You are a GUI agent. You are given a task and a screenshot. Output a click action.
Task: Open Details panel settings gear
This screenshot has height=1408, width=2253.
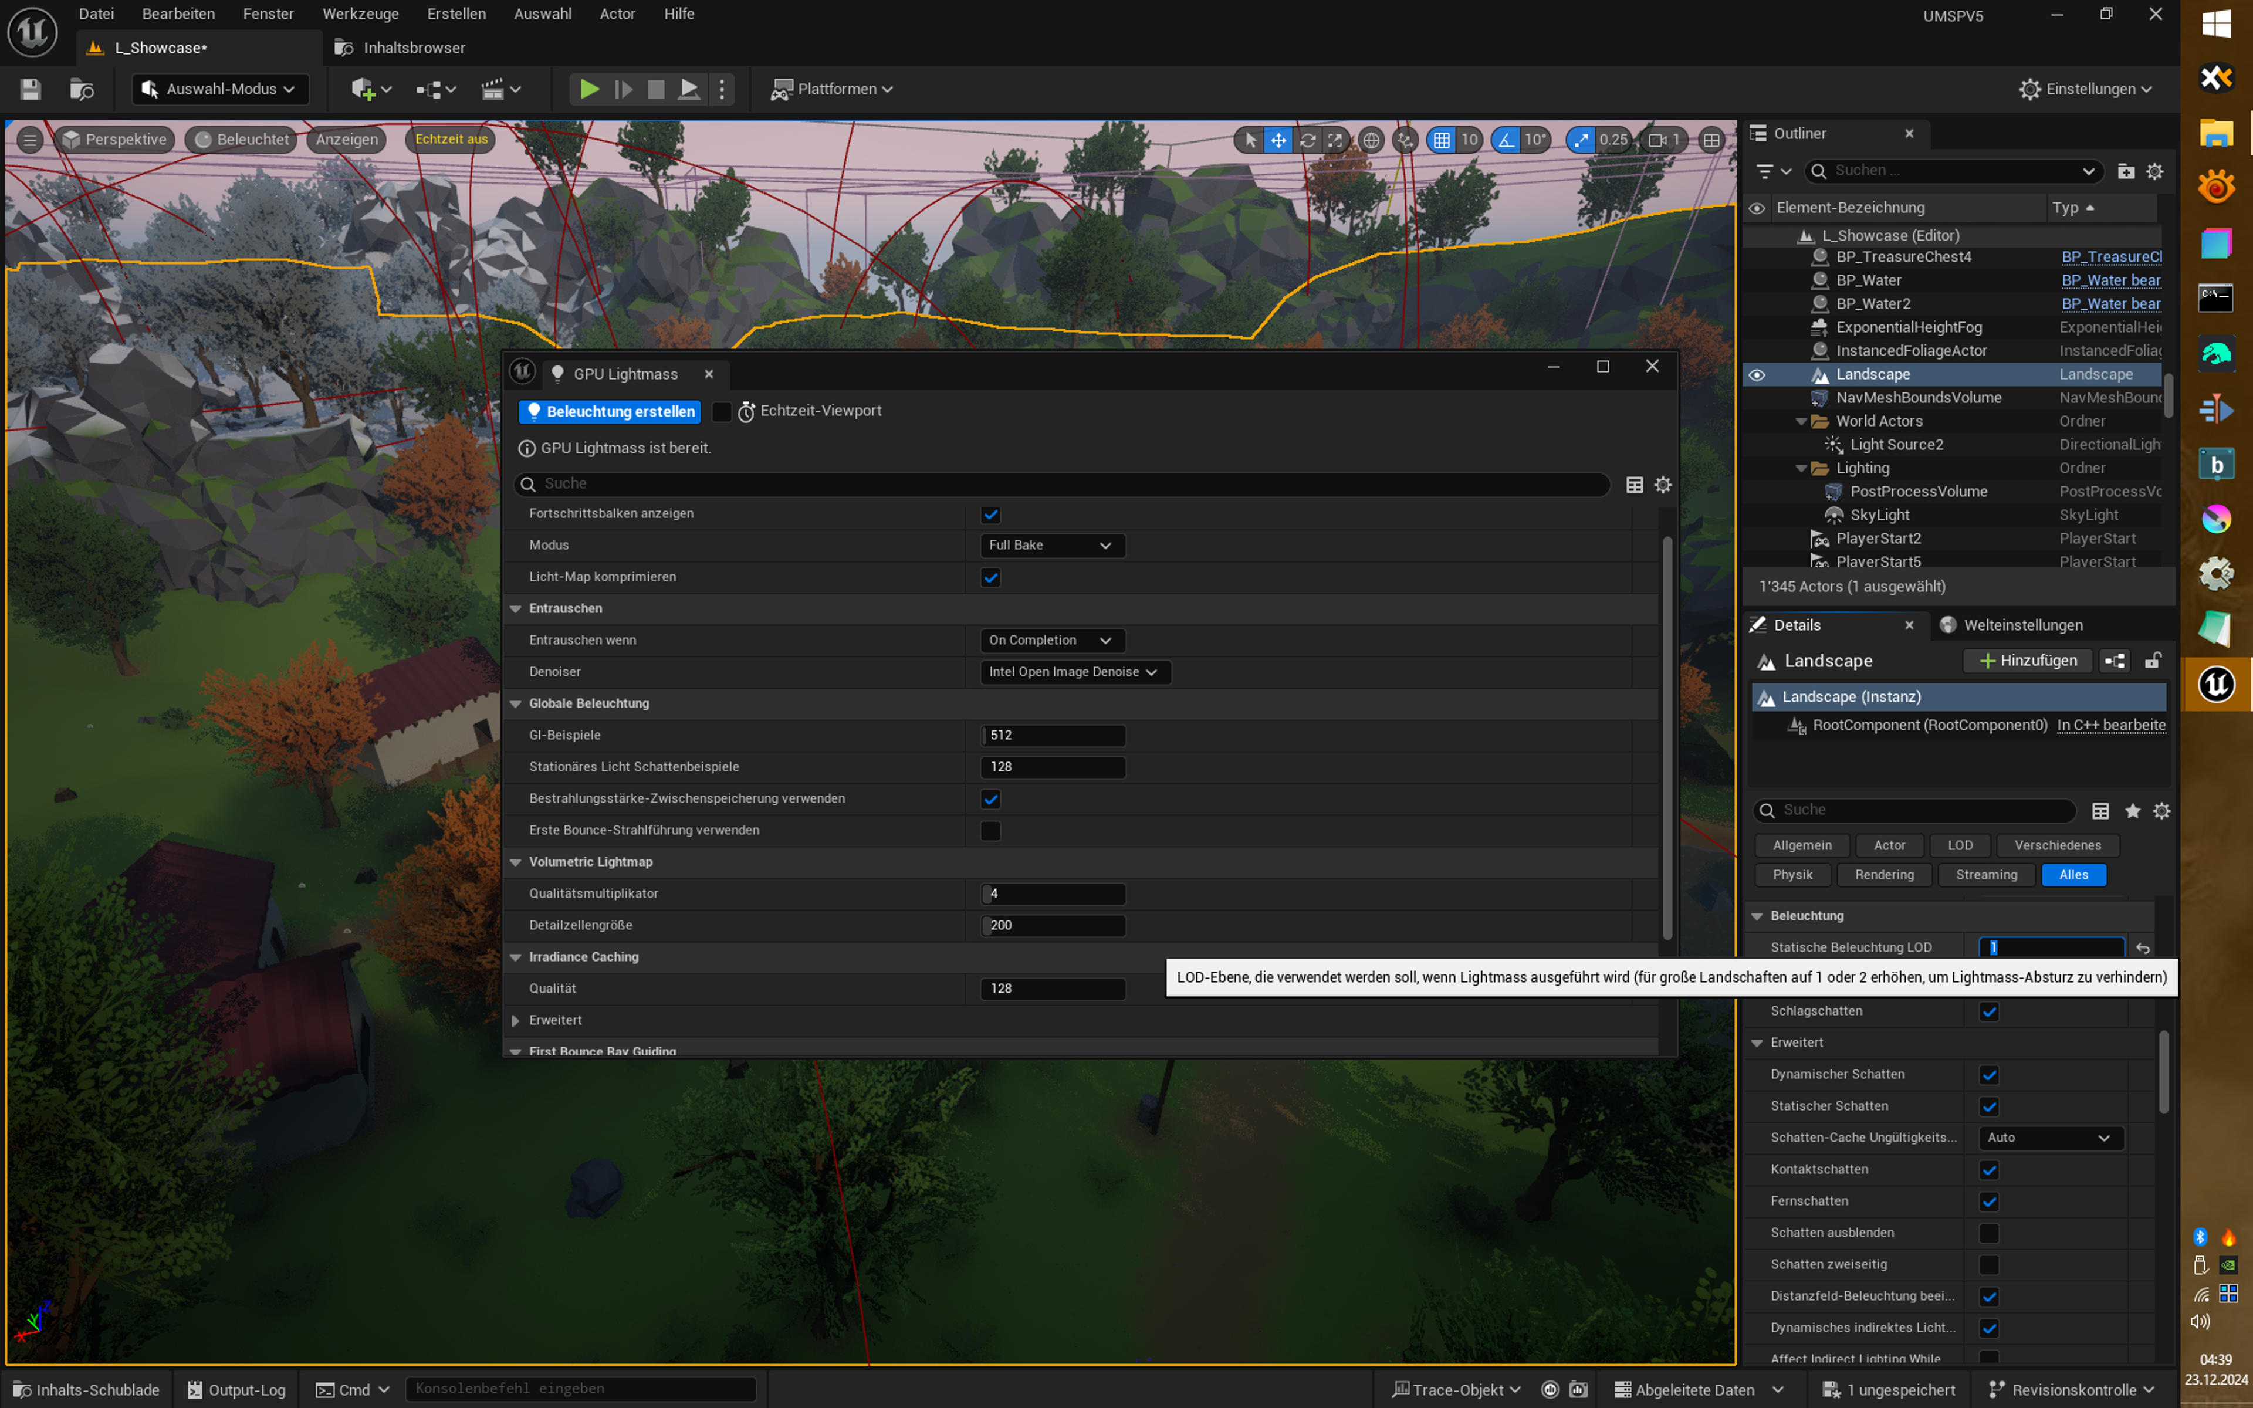[x=2161, y=811]
